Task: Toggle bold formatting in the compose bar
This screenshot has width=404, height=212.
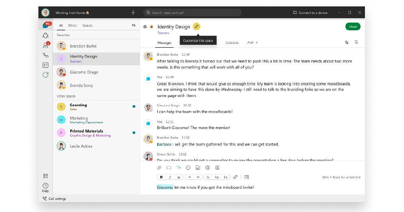Action: 161,177
